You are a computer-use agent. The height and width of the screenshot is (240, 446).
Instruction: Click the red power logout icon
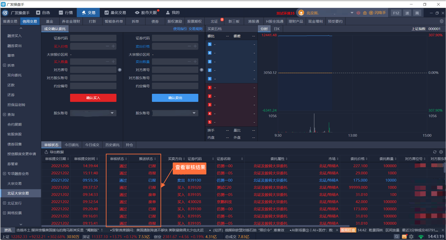358,13
